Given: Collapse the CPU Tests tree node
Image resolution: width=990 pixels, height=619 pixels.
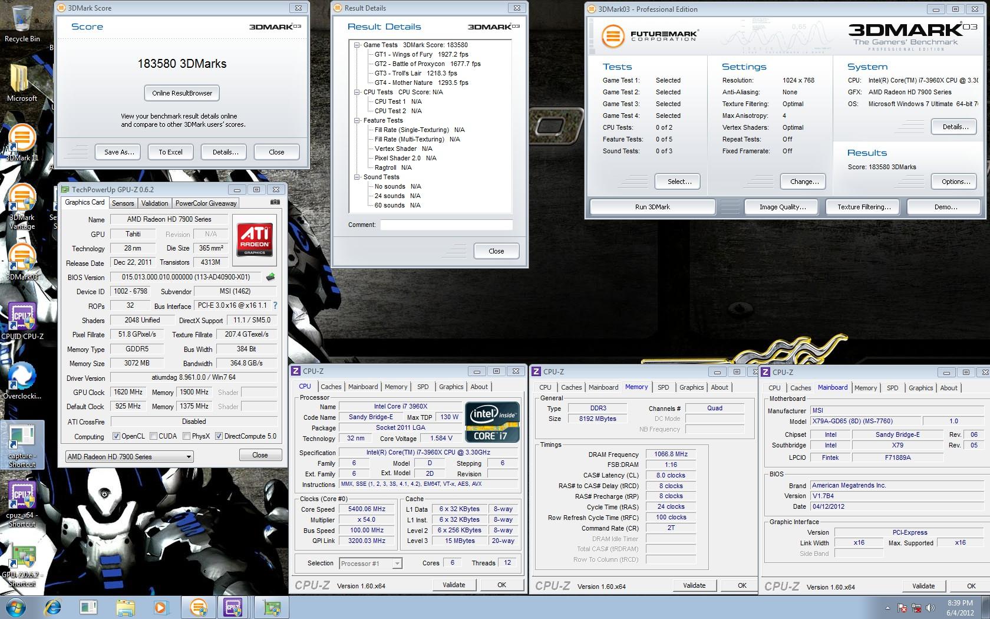Looking at the screenshot, I should point(357,92).
